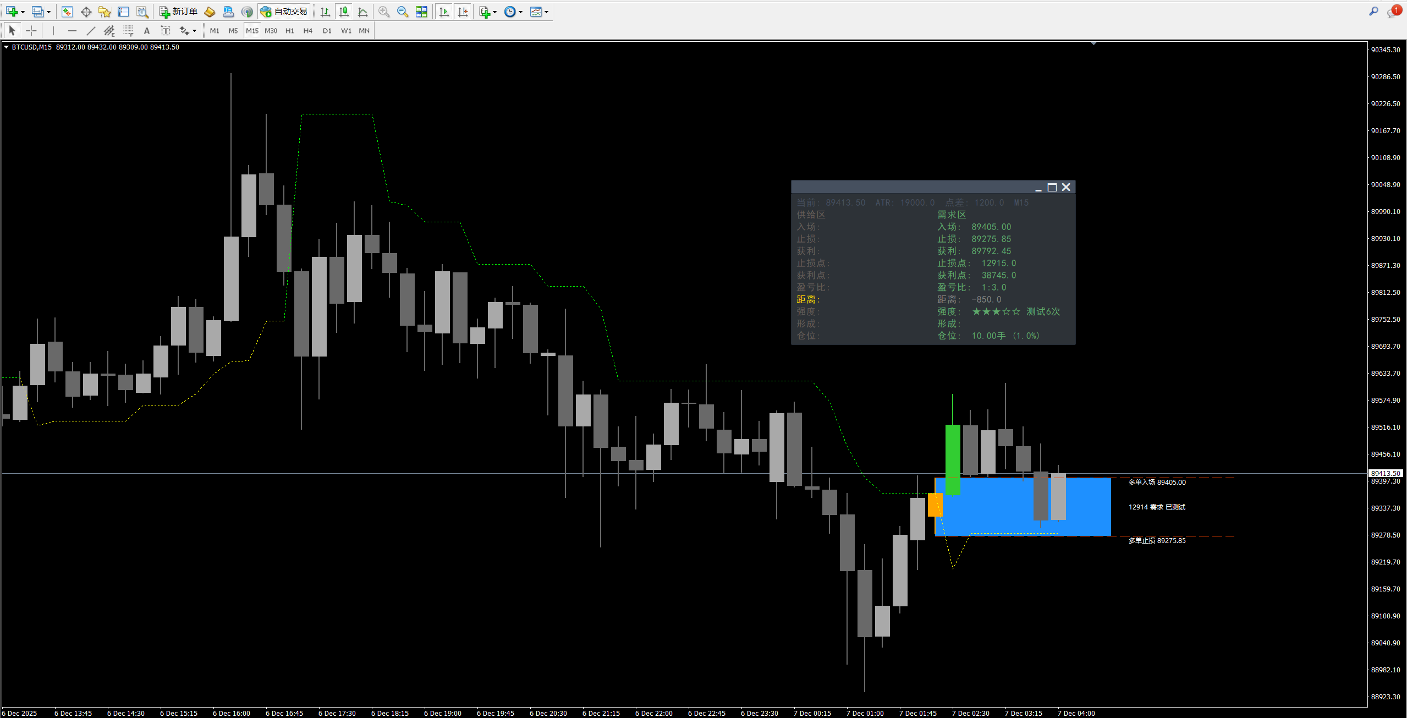
Task: Toggle the 自动交易 auto trading button
Action: pos(284,12)
